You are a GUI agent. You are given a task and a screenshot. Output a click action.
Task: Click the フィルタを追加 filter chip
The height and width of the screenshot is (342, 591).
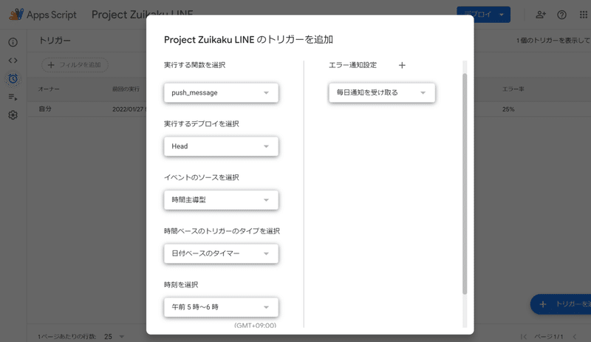(x=75, y=65)
